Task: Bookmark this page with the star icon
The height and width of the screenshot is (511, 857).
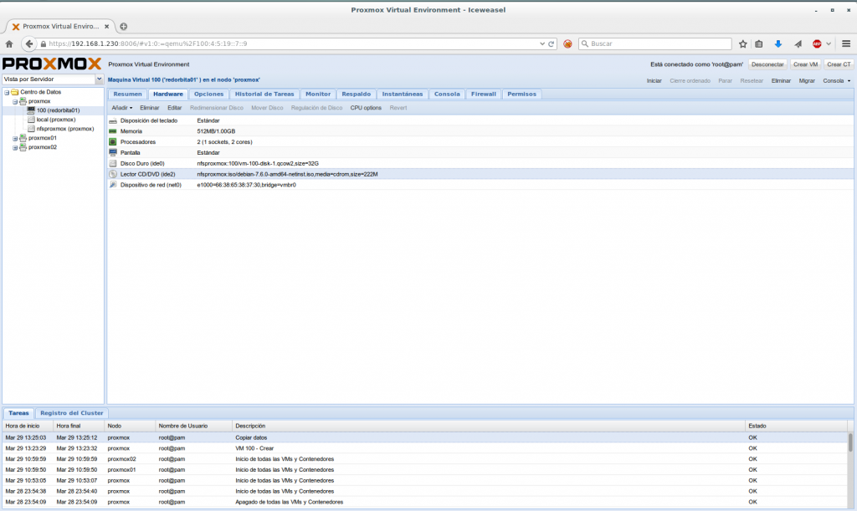Action: tap(742, 43)
